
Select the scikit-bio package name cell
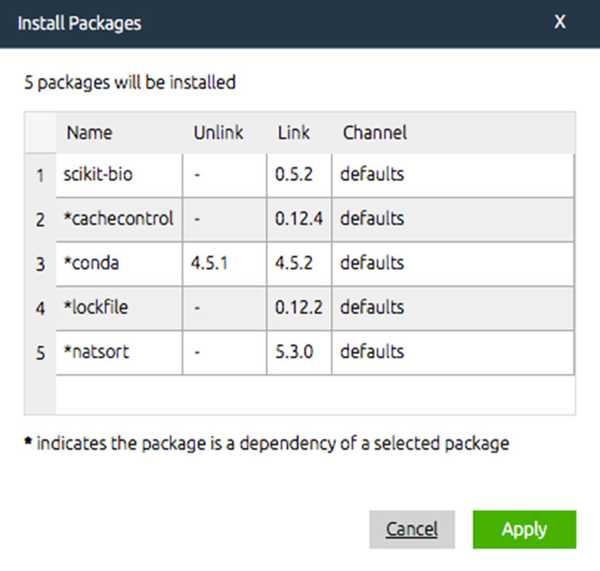point(119,175)
